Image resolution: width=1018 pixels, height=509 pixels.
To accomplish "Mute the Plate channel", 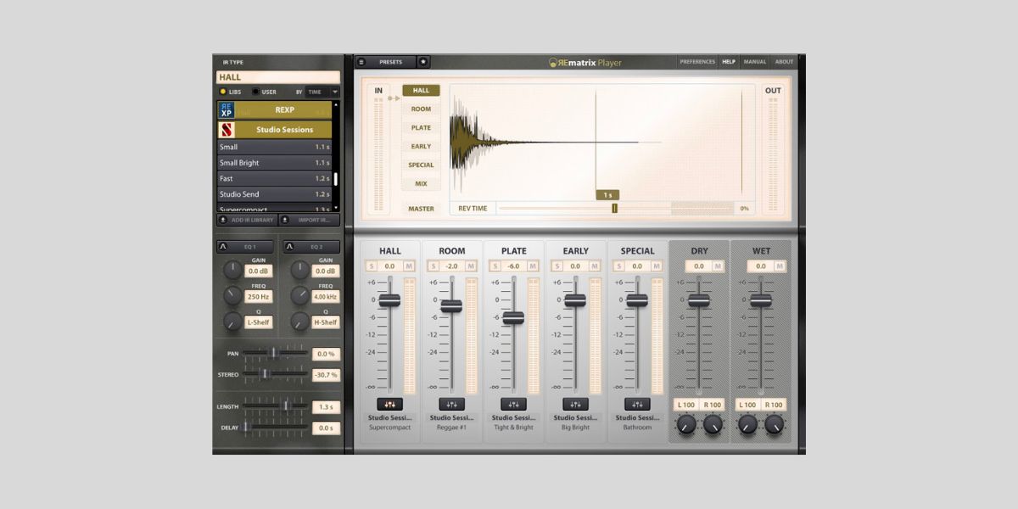I will point(533,266).
